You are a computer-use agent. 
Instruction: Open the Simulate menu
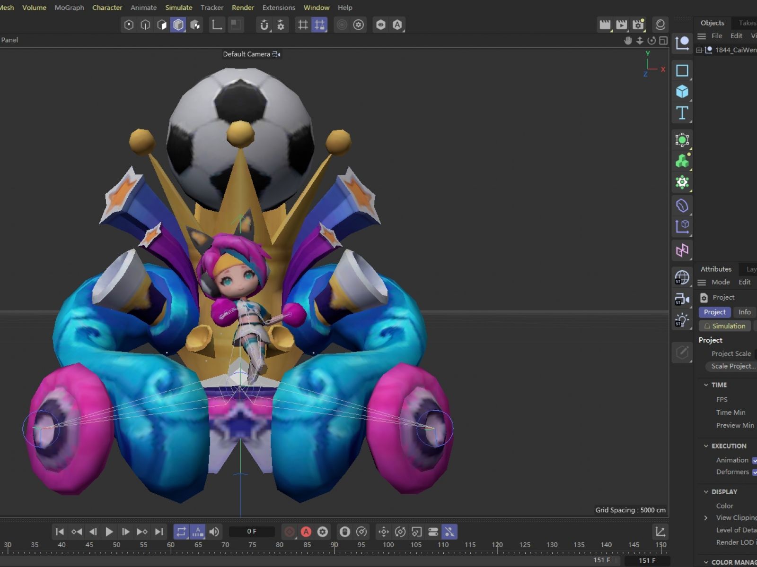(x=179, y=8)
